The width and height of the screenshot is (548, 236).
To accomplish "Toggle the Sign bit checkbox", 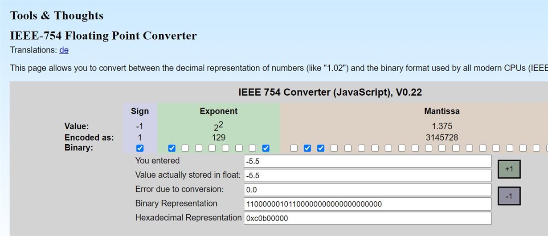I will tap(140, 148).
